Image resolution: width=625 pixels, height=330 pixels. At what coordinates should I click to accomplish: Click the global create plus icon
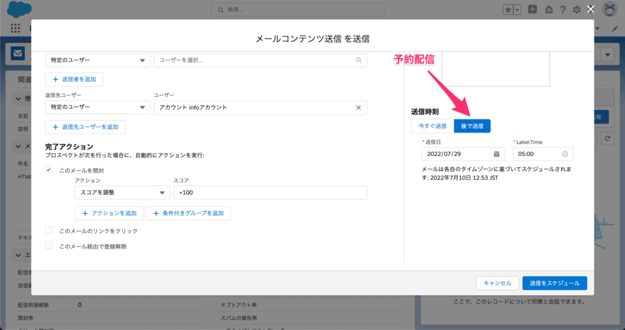[533, 10]
